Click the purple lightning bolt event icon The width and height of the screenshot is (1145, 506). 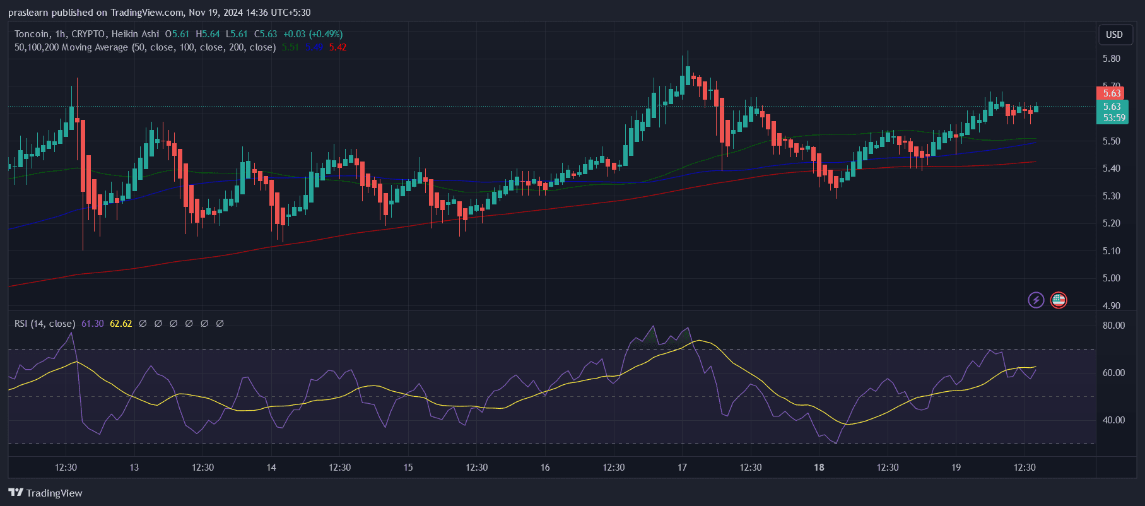[1036, 300]
